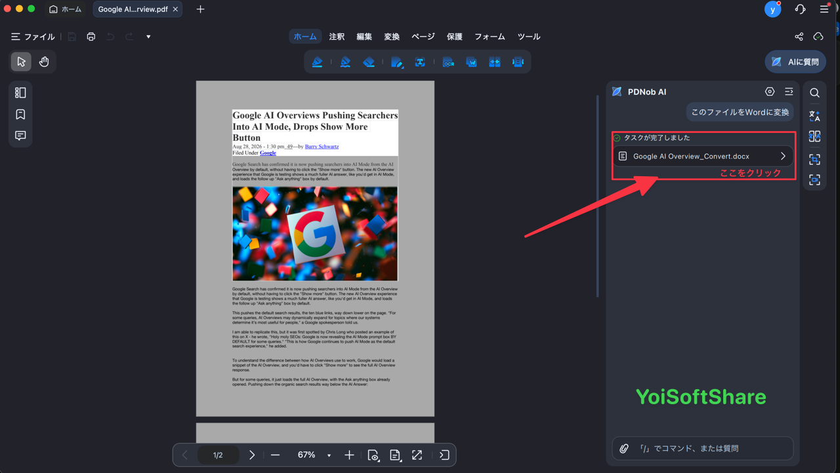Viewport: 840px width, 473px height.
Task: Open cloud sync from the cloud icon
Action: pos(818,37)
